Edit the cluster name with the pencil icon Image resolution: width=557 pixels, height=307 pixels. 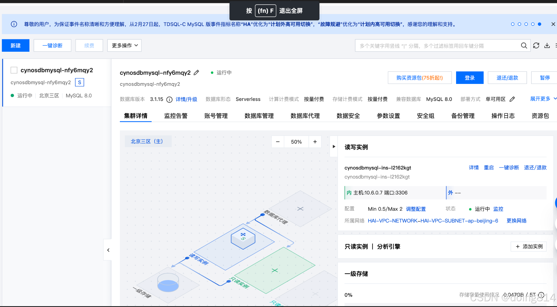196,73
